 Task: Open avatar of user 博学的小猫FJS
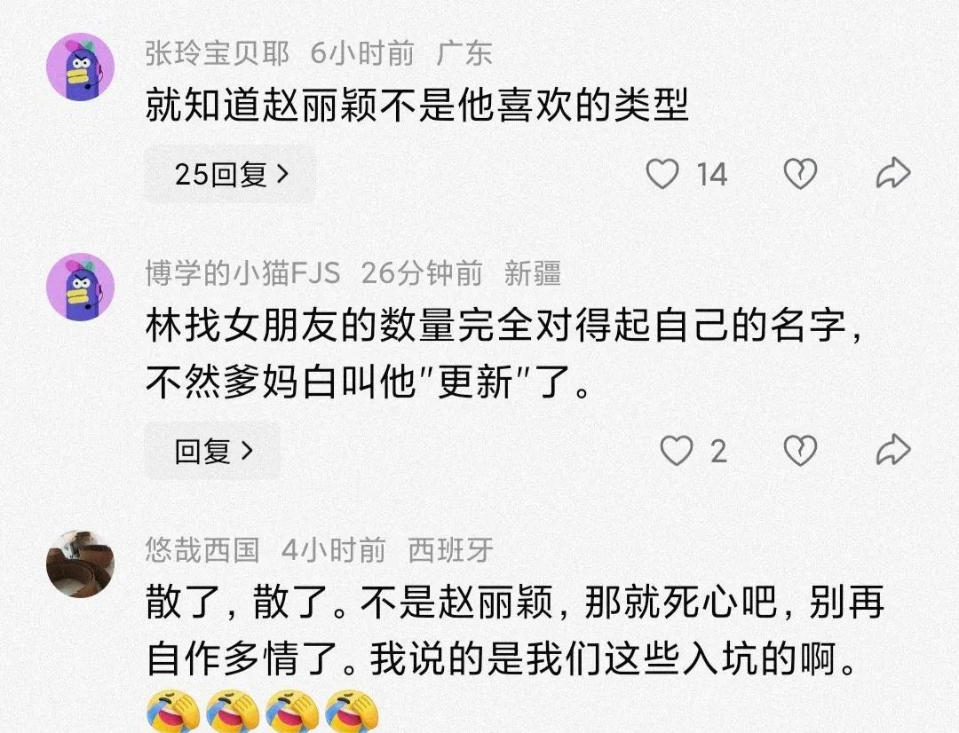point(80,287)
